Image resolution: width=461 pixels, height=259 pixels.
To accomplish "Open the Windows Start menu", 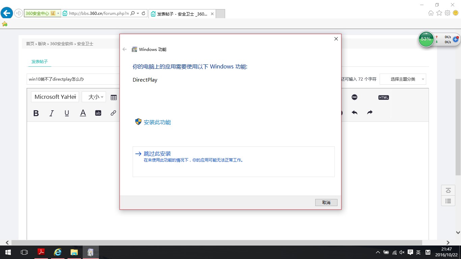I will (8, 252).
